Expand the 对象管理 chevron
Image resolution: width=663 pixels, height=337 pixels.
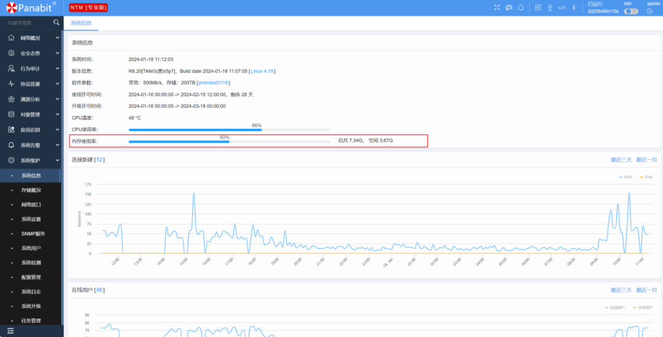click(x=58, y=115)
